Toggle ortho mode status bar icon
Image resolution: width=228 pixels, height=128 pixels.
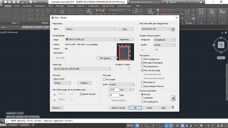pyautogui.click(x=149, y=126)
